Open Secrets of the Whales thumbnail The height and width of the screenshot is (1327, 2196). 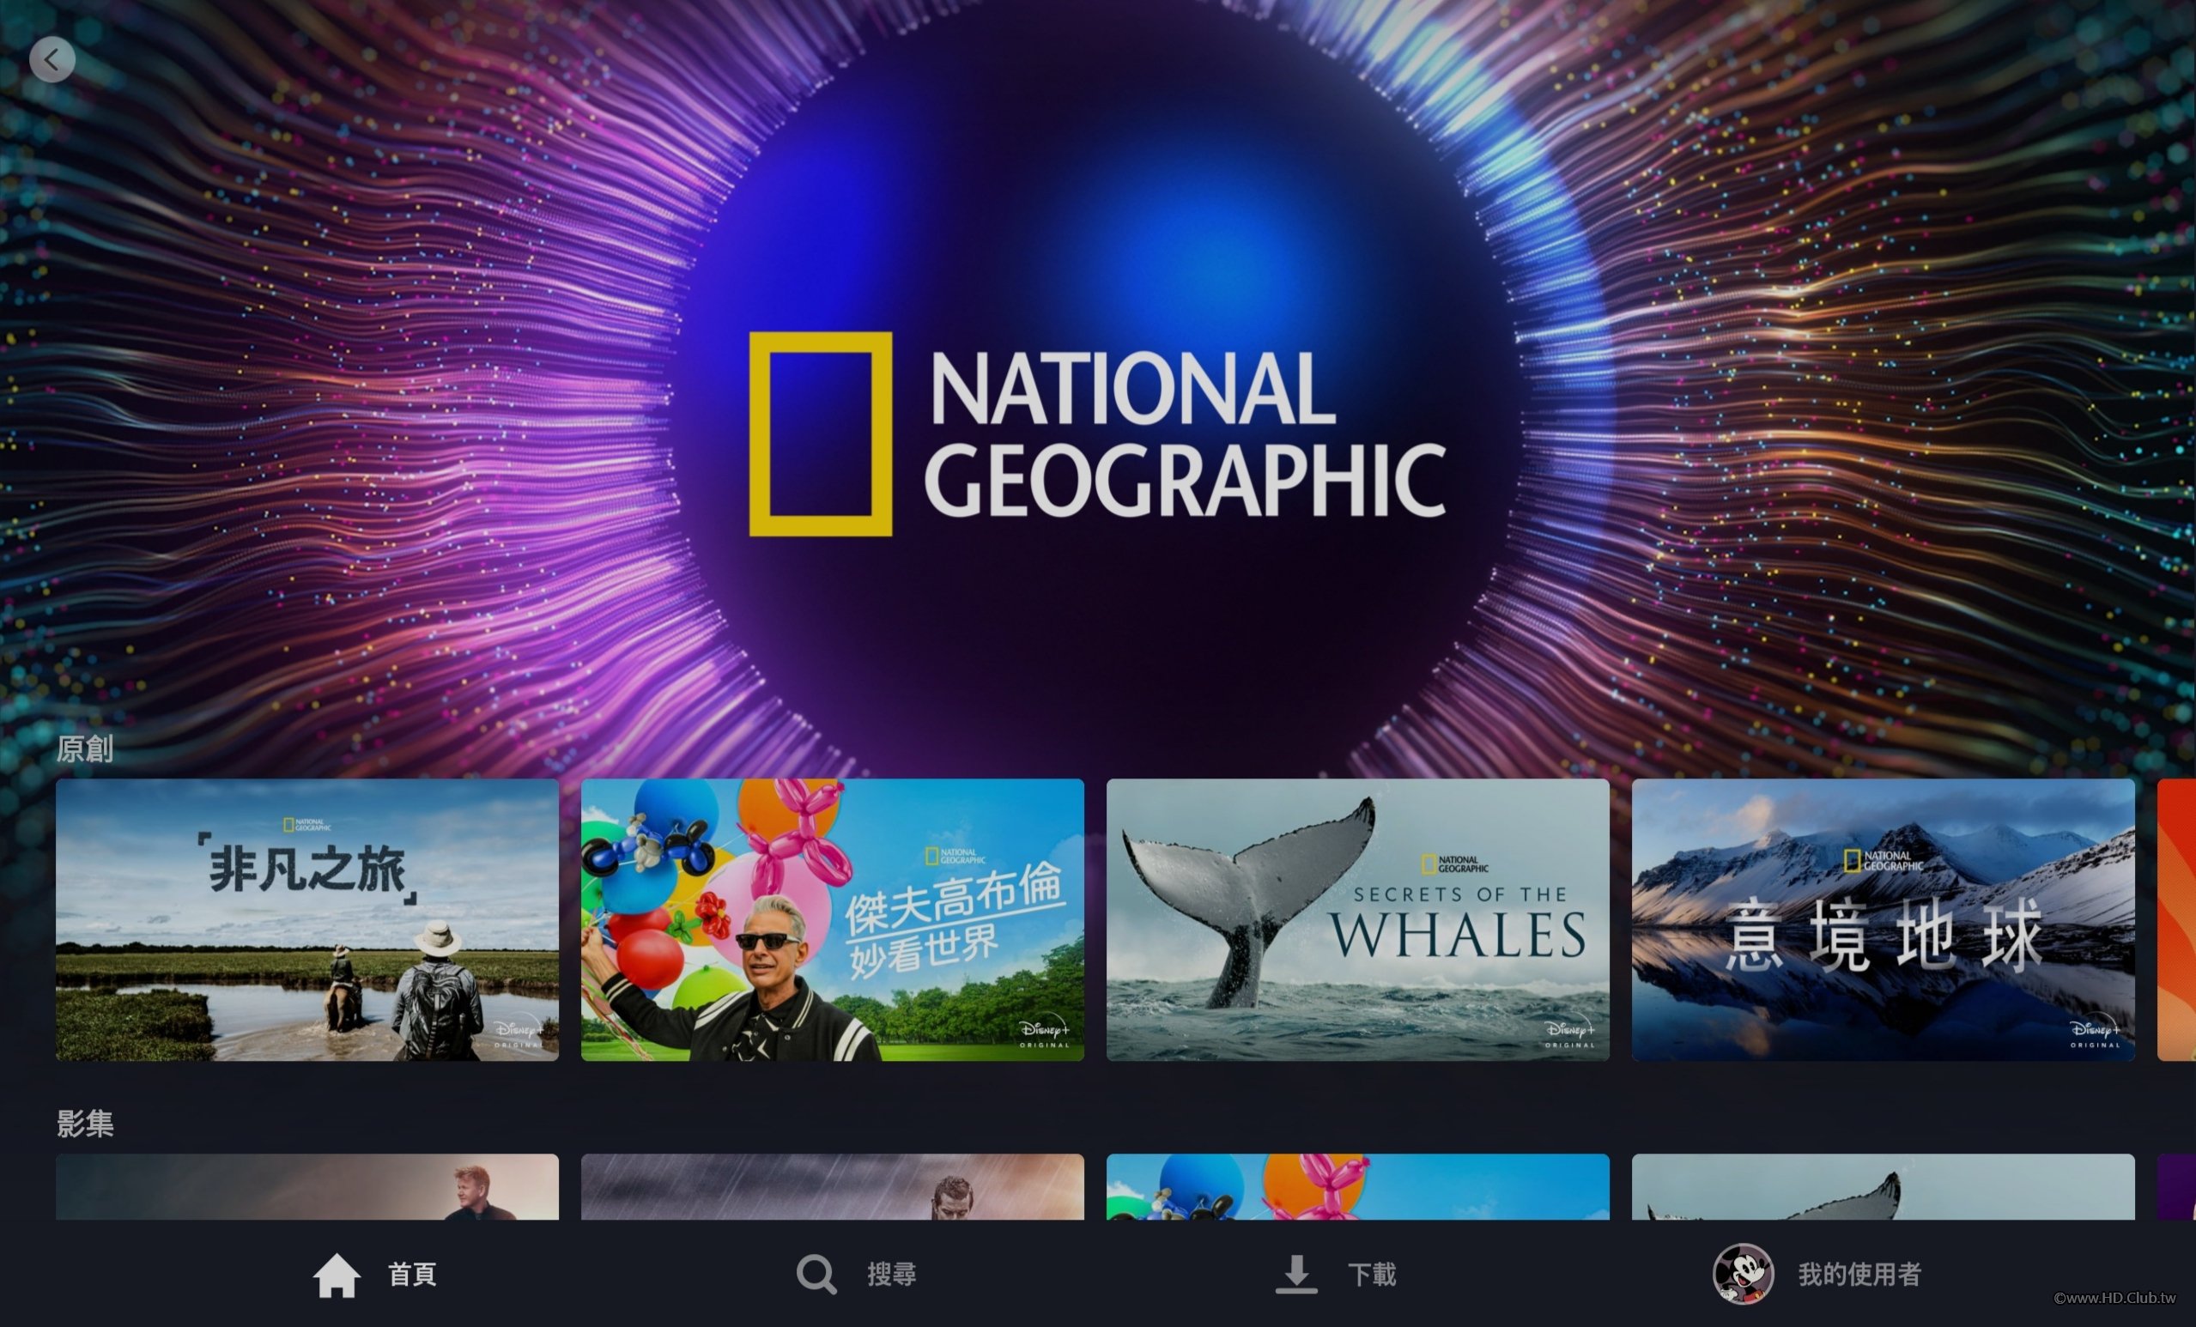[1357, 920]
